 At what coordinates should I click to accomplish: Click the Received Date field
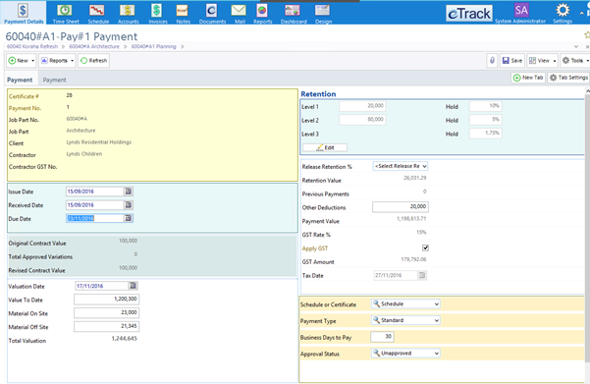coord(95,205)
